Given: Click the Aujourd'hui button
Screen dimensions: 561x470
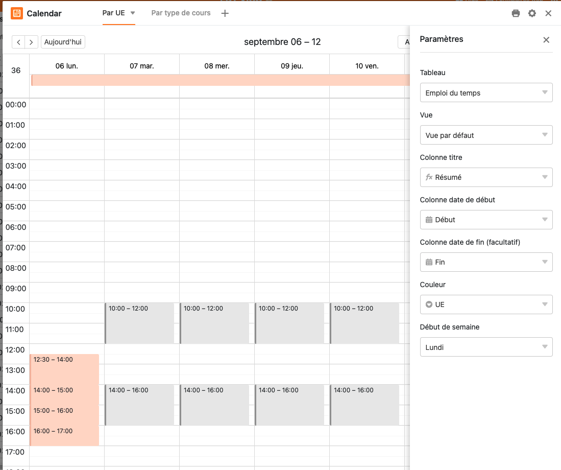Looking at the screenshot, I should coord(63,42).
